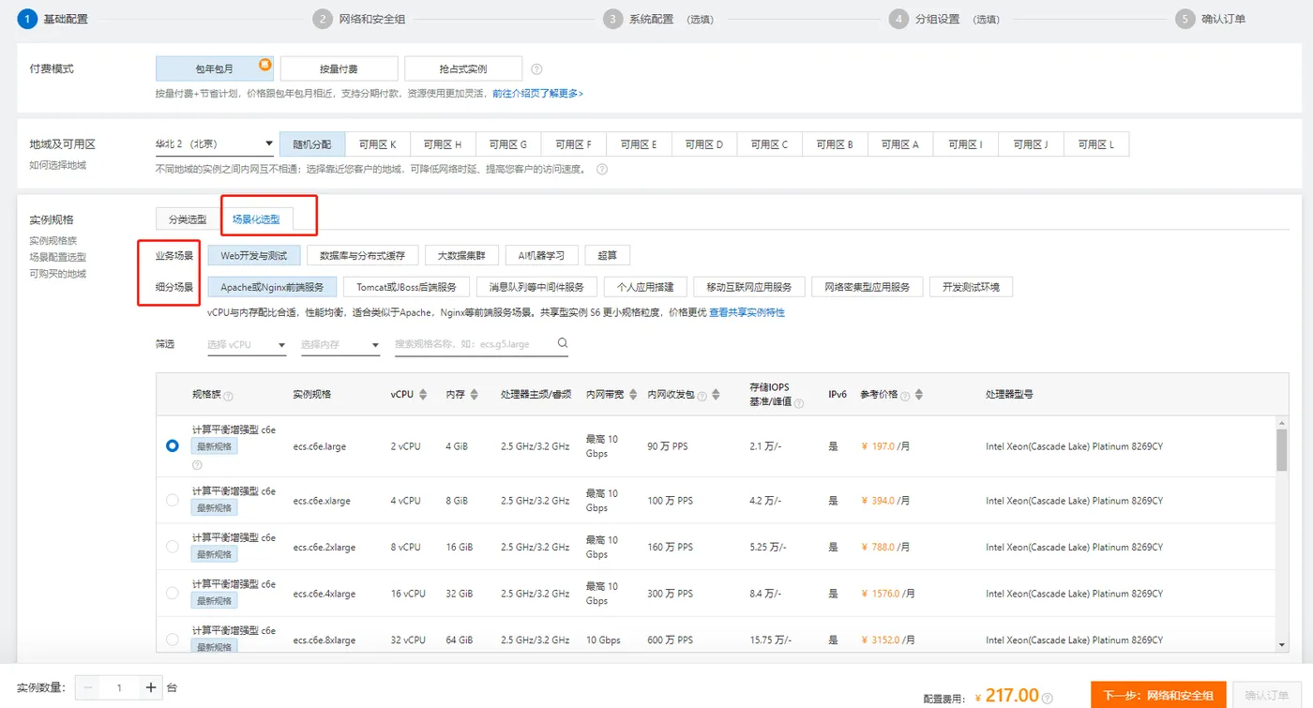Click help icon next to 规格族 header
Viewport: 1313px width, 708px height.
pyautogui.click(x=229, y=396)
